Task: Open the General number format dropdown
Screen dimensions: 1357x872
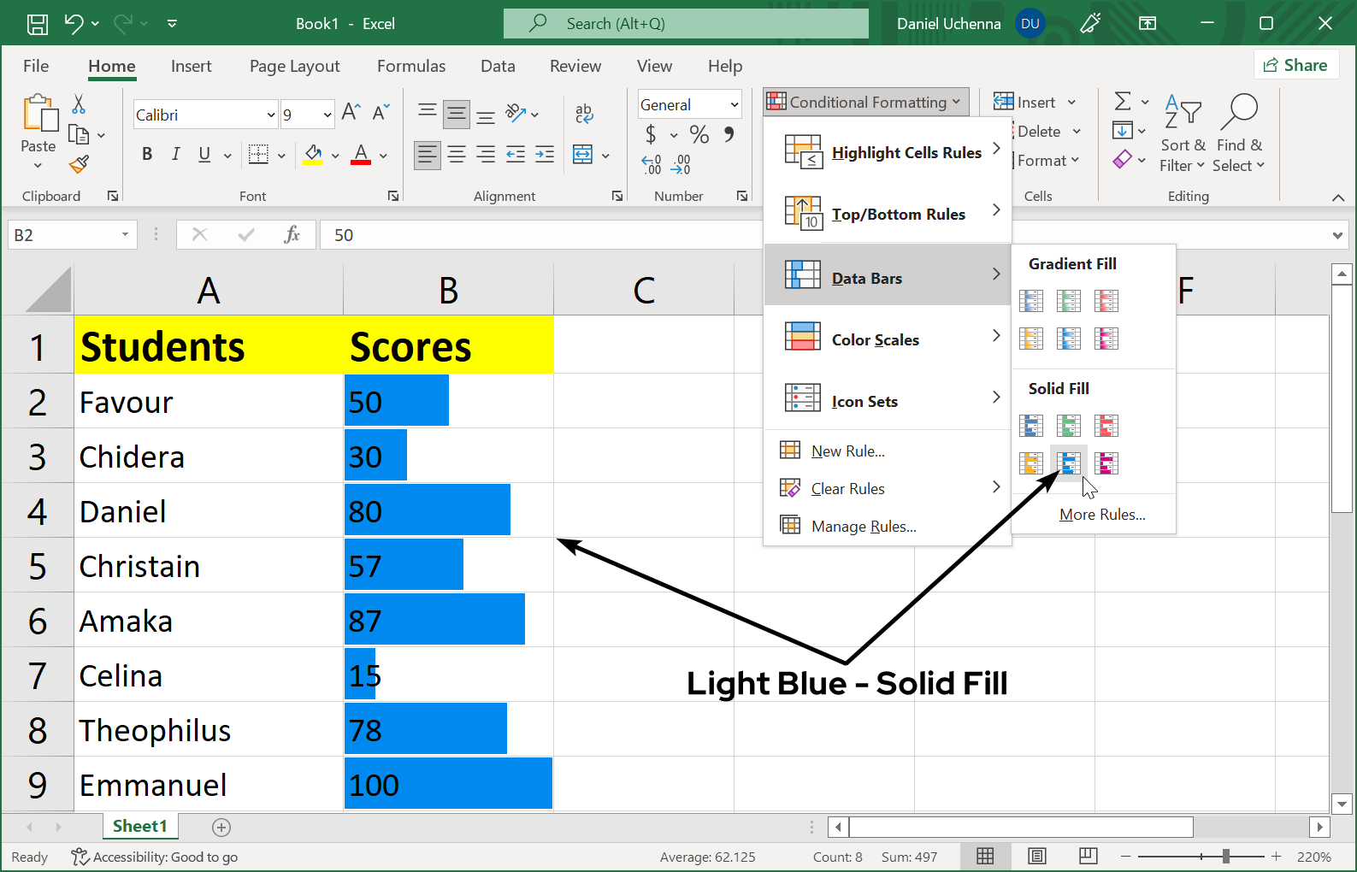Action: point(734,104)
